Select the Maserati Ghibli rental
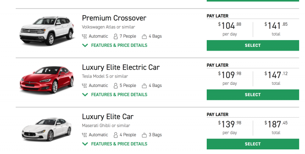Screen dimensions: 305x154 pyautogui.click(x=252, y=144)
